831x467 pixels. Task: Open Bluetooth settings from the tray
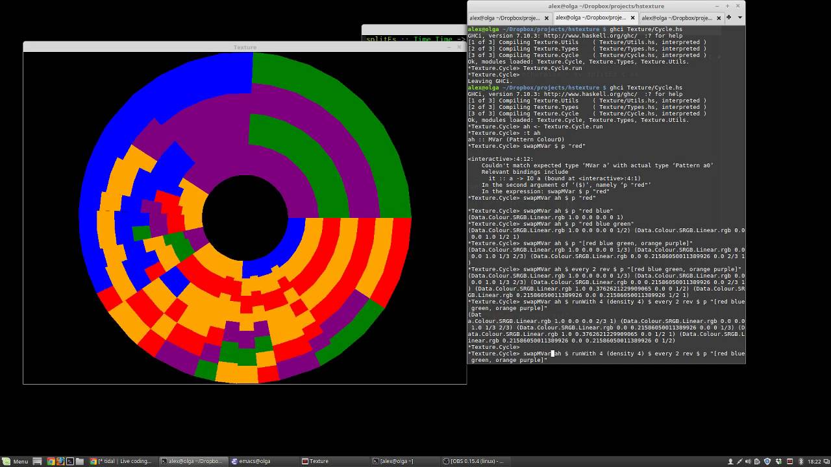click(x=800, y=461)
